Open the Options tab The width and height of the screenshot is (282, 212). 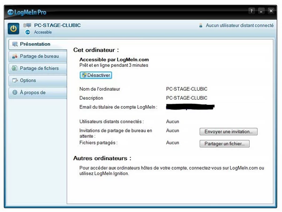[38, 80]
